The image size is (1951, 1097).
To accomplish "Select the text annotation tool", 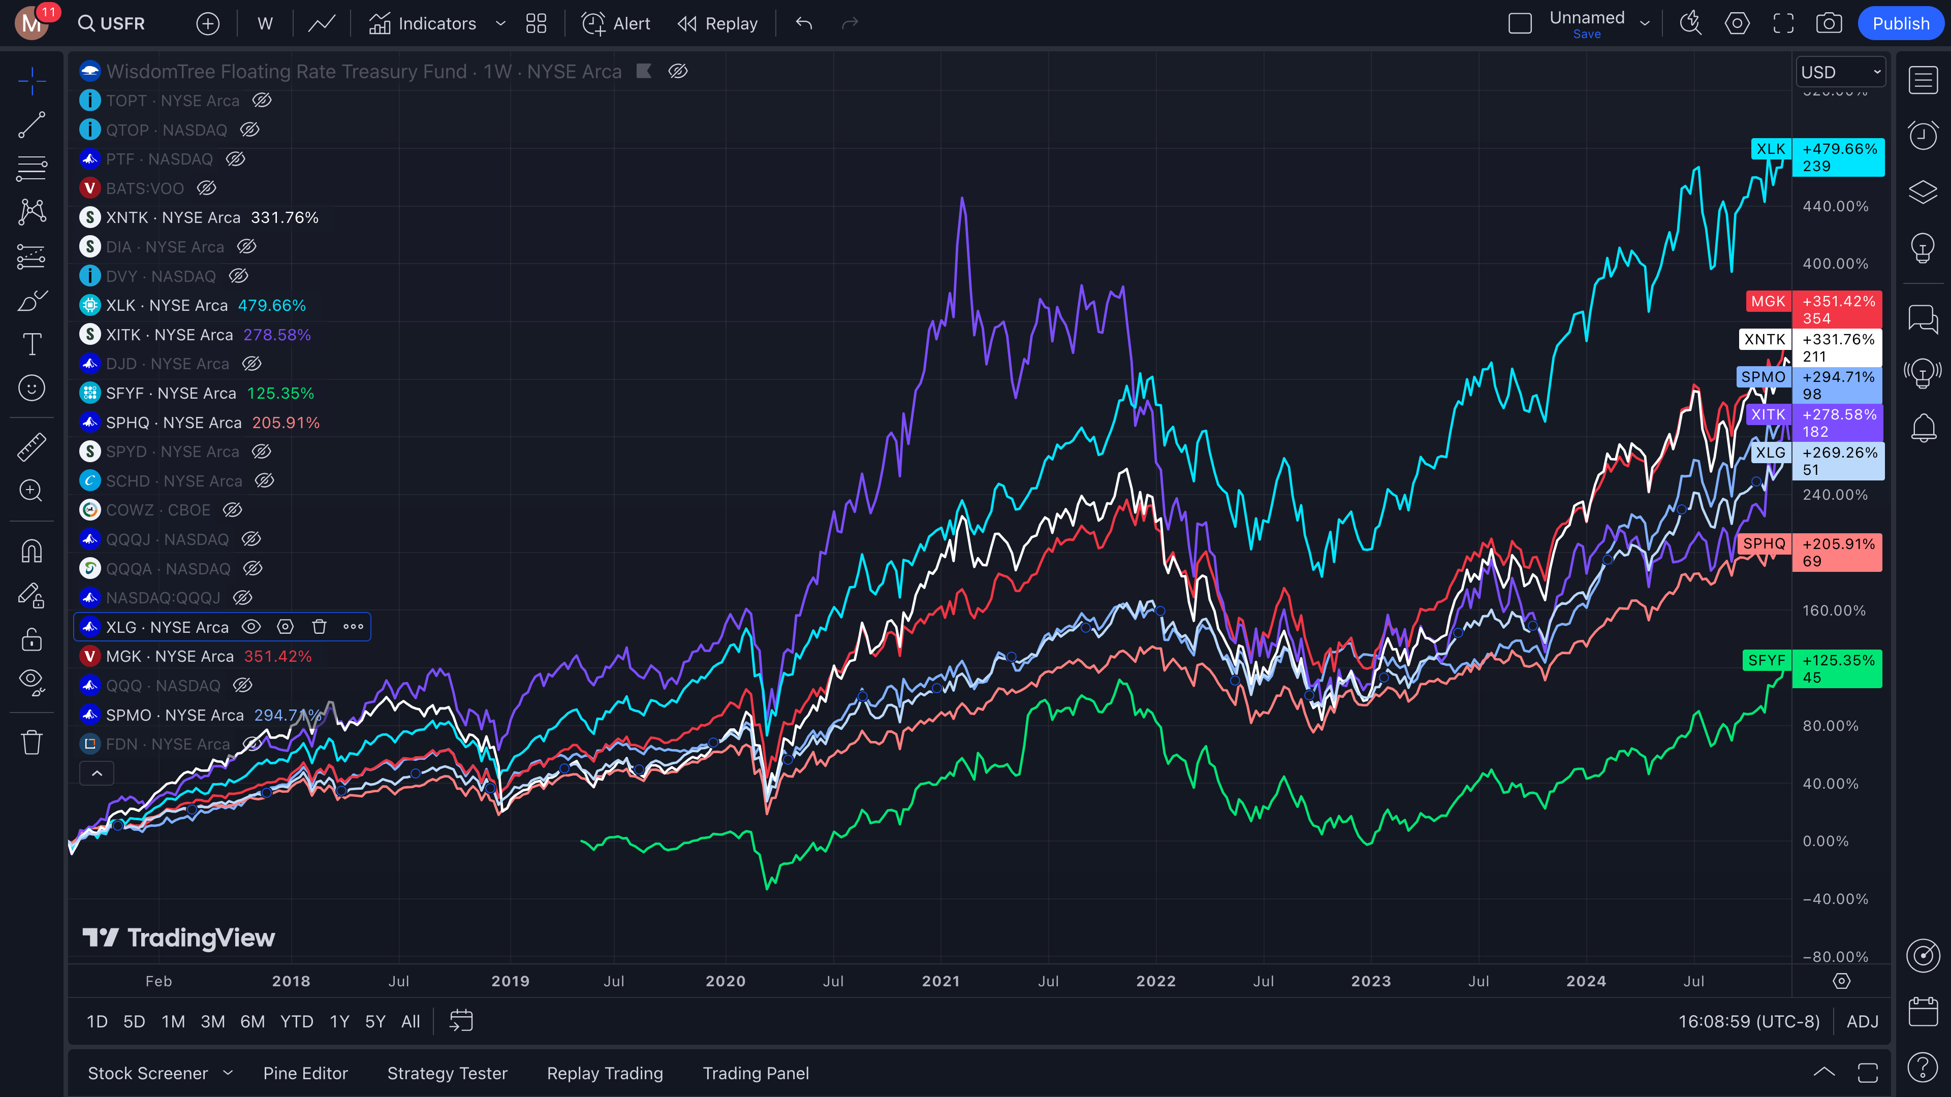I will [32, 344].
